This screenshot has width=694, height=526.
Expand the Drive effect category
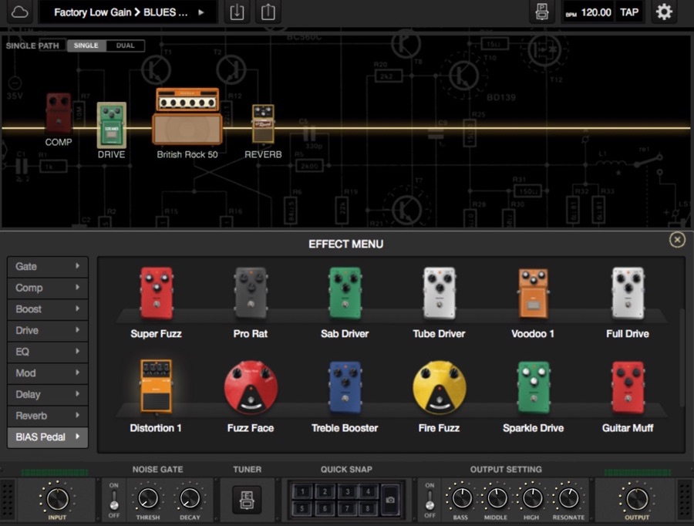tap(47, 330)
